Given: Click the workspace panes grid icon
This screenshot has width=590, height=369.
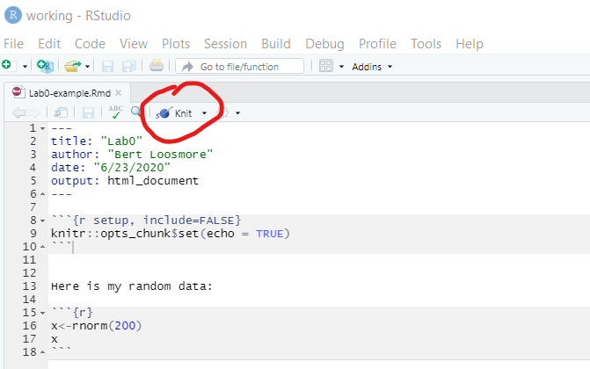Looking at the screenshot, I should point(326,66).
